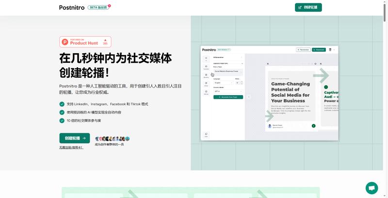Click the row of creator avatars
Image resolution: width=388 pixels, height=198 pixels.
113,139
